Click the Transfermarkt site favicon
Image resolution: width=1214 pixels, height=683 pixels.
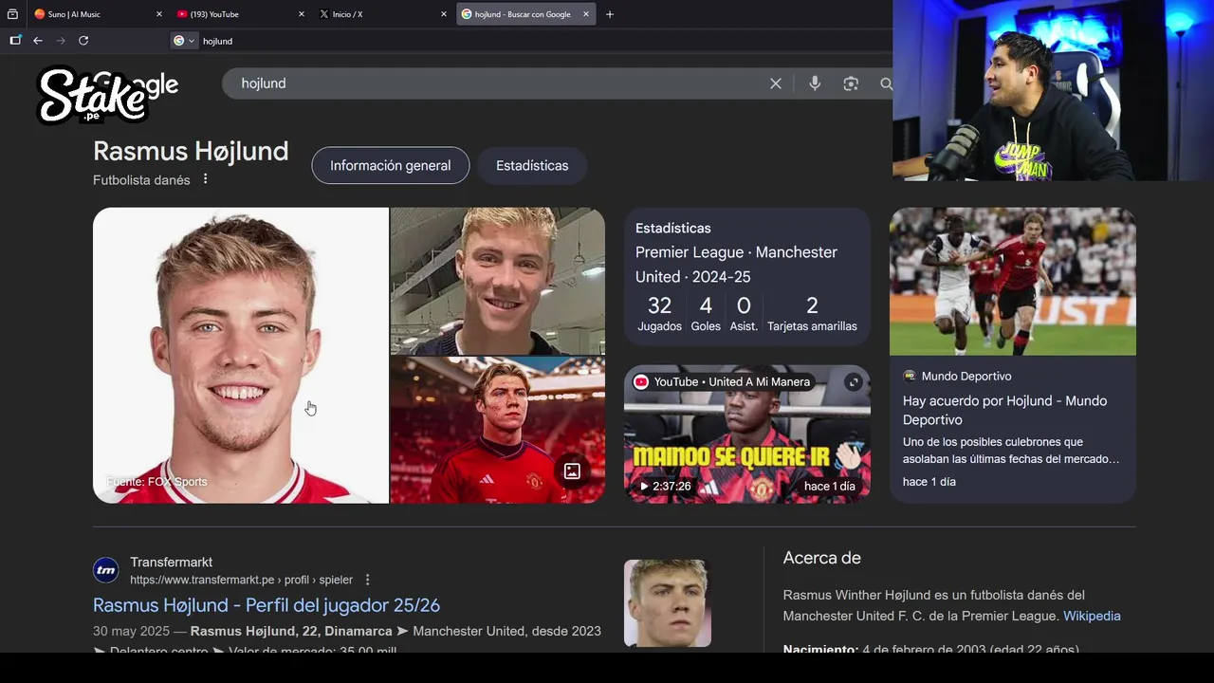106,570
